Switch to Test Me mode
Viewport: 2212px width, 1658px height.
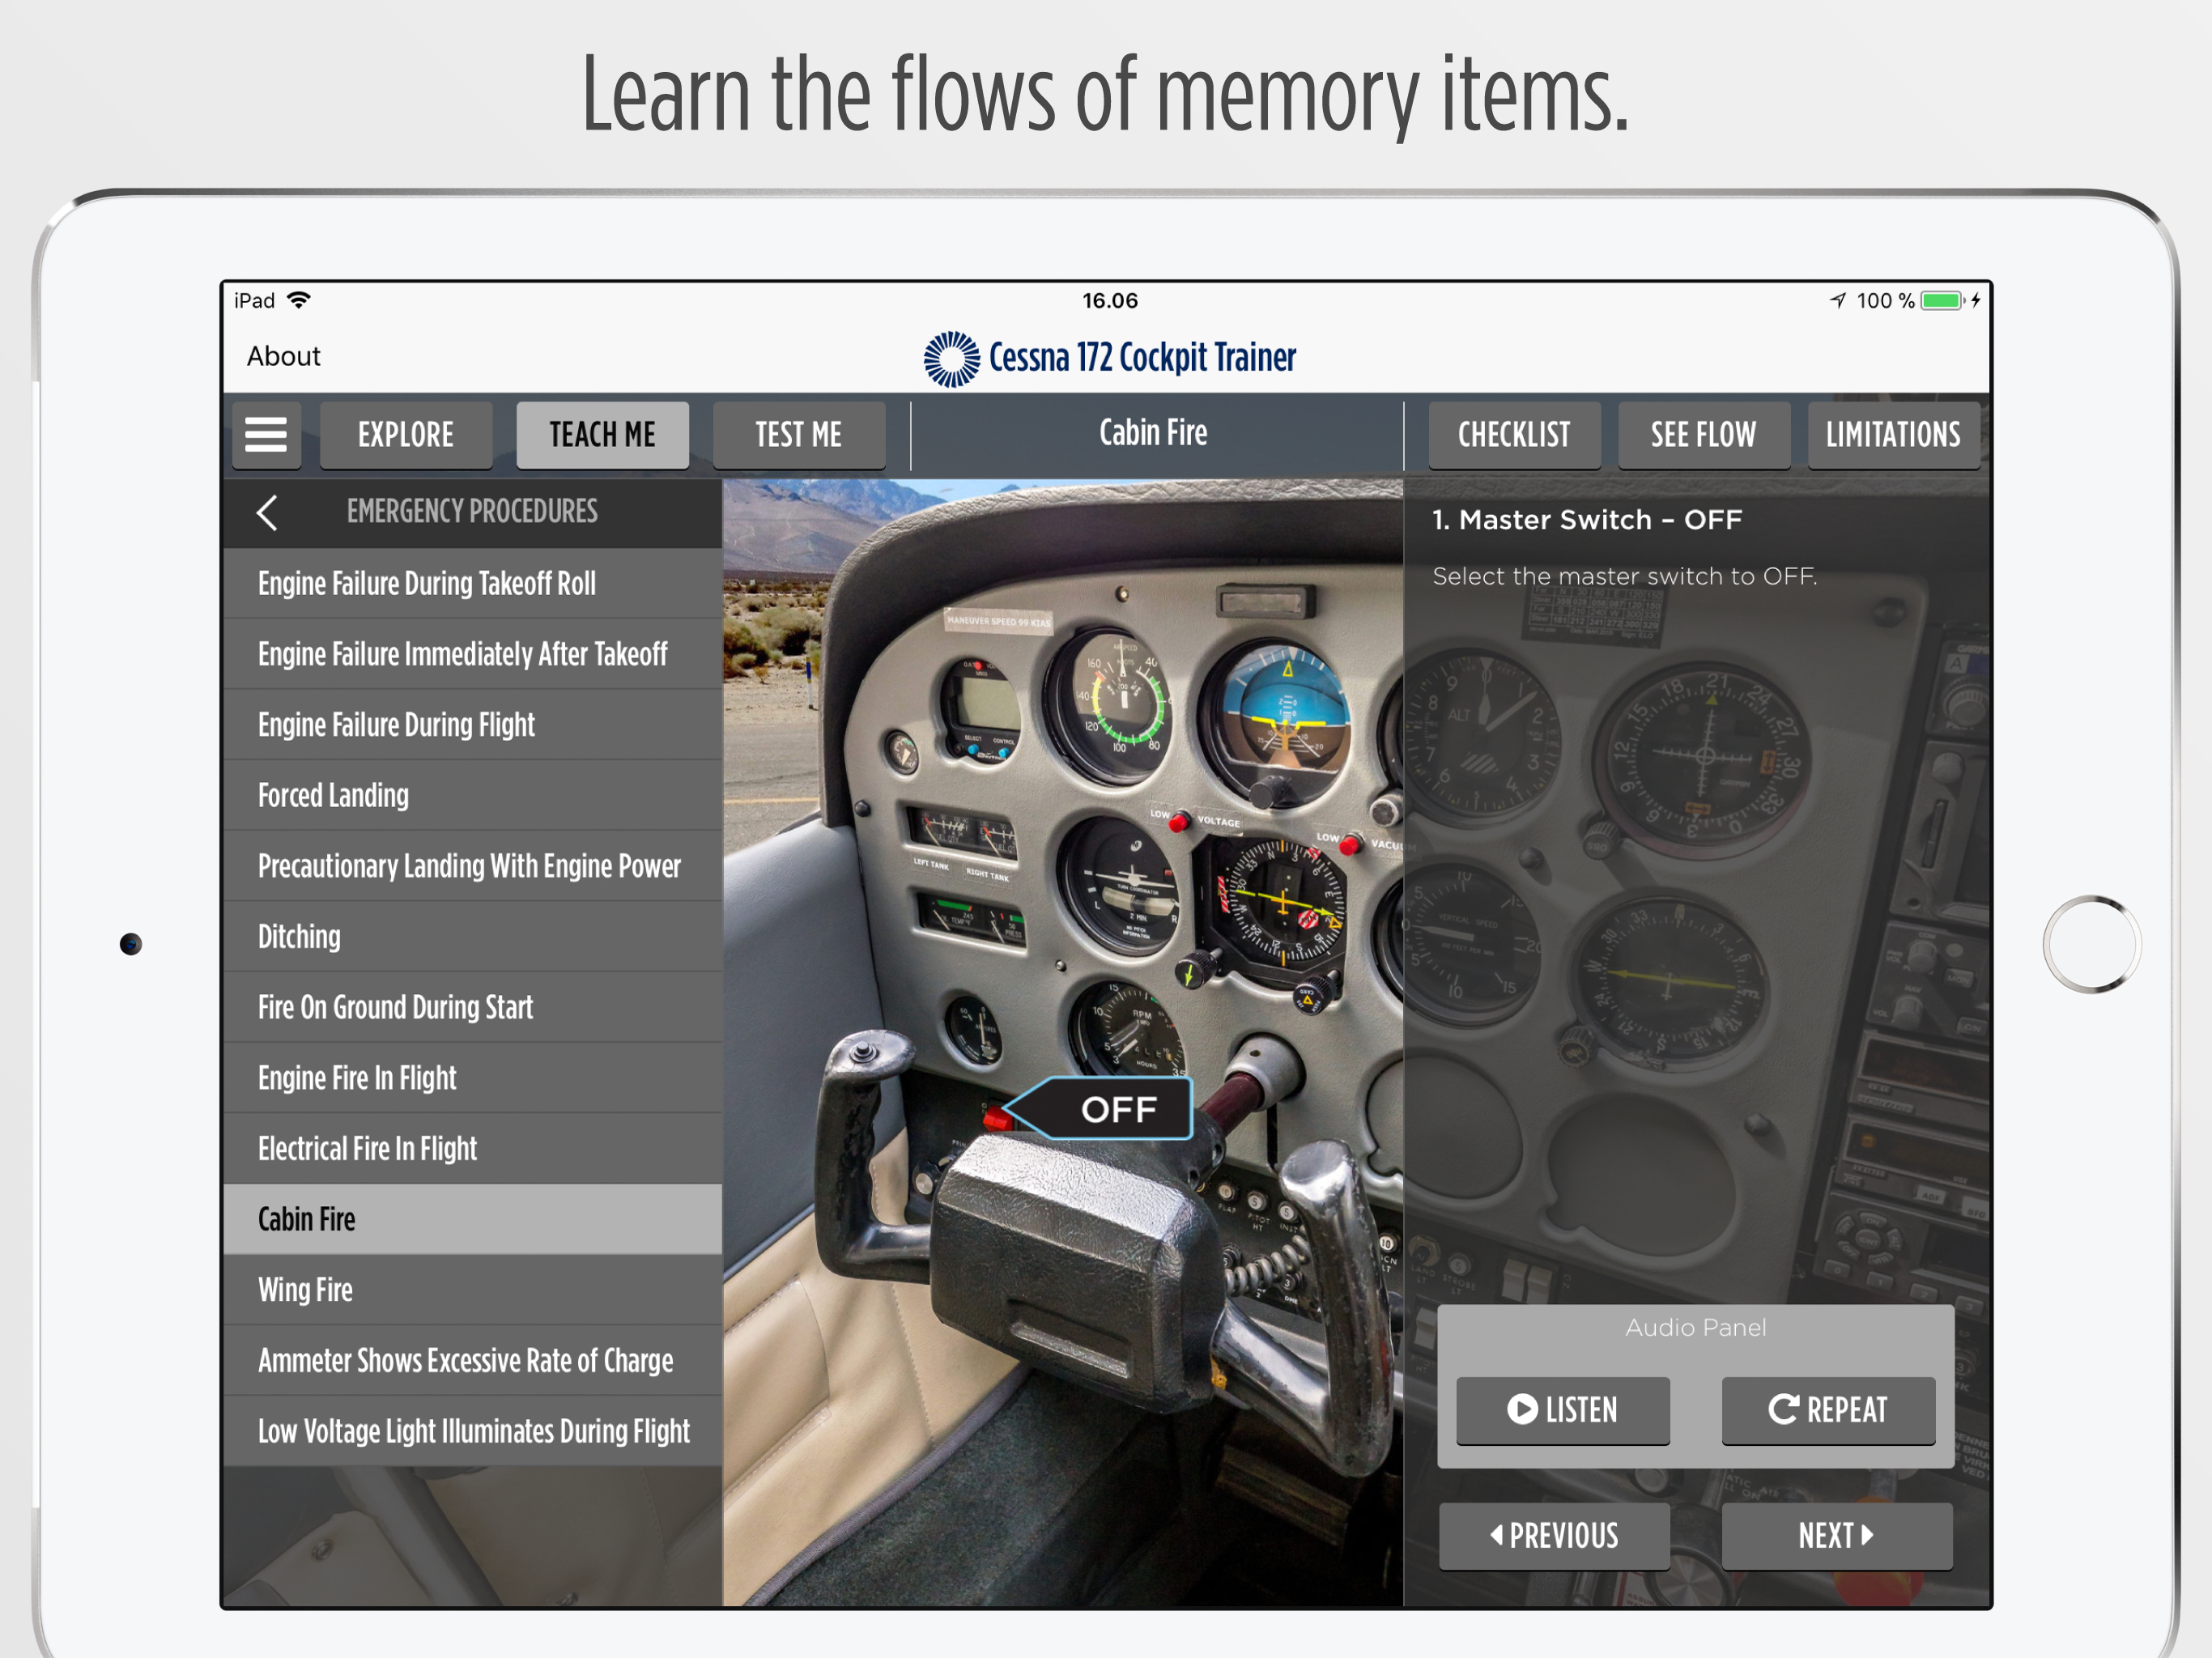tap(798, 435)
